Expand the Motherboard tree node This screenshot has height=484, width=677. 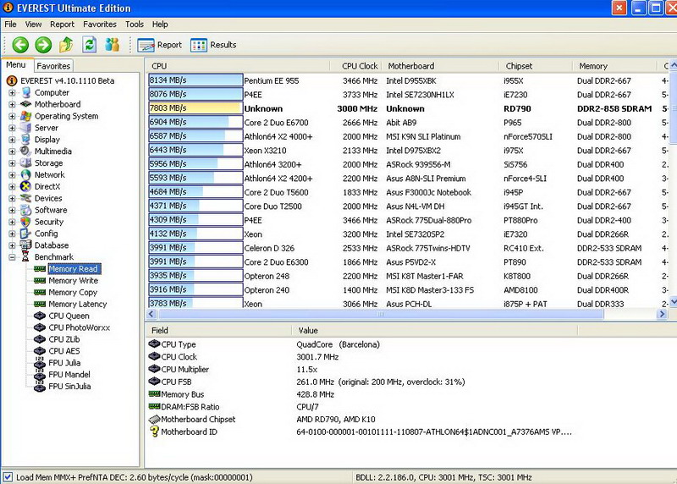click(x=12, y=104)
